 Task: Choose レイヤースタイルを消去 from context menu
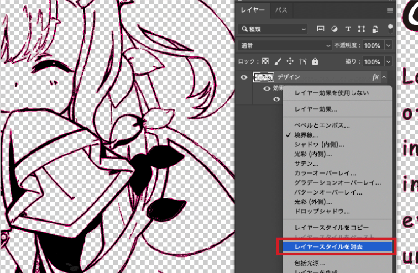click(336, 246)
